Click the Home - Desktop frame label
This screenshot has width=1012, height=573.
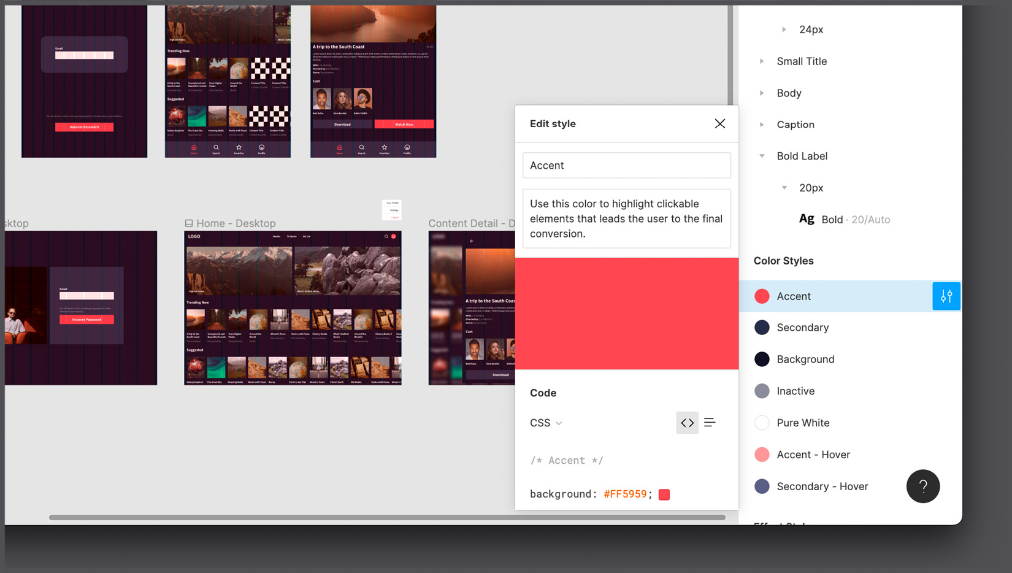pyautogui.click(x=236, y=223)
